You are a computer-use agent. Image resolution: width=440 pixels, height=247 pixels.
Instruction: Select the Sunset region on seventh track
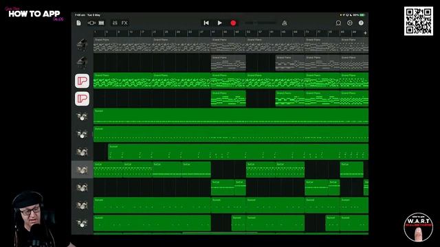(x=239, y=152)
